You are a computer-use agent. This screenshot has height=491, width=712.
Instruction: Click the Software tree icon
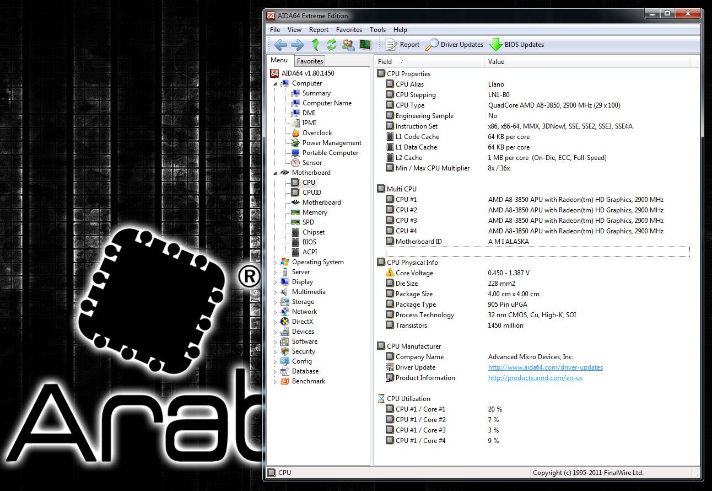point(285,341)
